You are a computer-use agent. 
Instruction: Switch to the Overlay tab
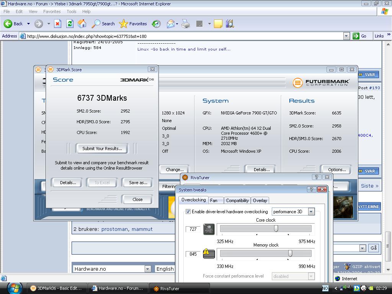(260, 201)
